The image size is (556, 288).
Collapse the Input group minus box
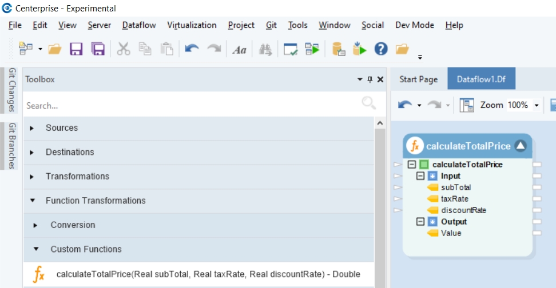coord(420,176)
